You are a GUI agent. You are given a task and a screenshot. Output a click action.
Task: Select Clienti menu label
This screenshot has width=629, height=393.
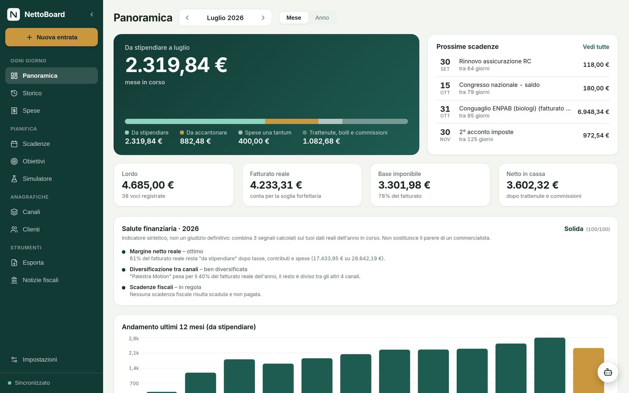(31, 230)
